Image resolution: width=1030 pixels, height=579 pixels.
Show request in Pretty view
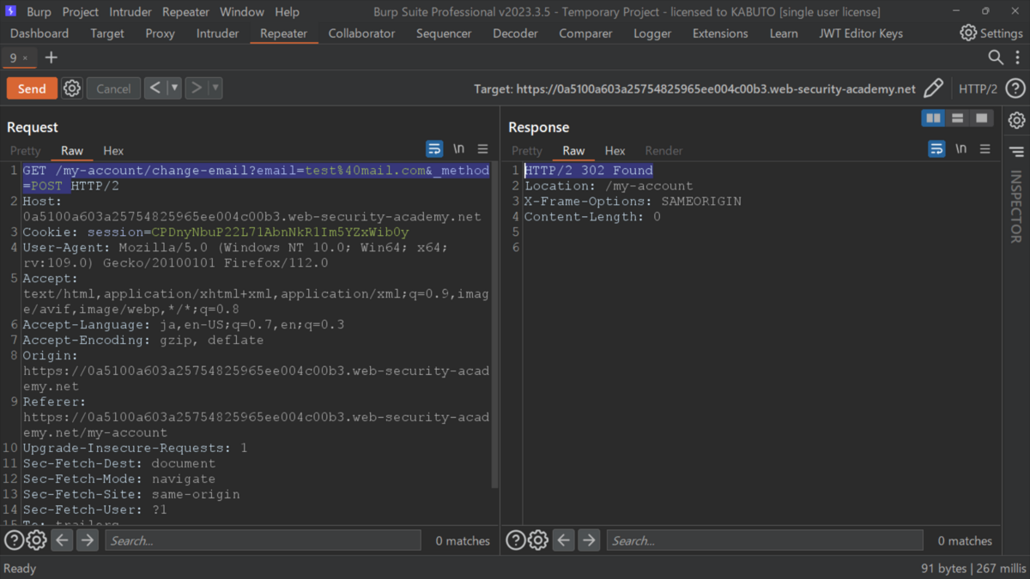point(25,150)
